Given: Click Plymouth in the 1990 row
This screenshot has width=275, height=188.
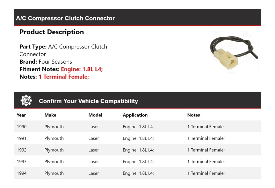Looking at the screenshot, I should point(54,127).
